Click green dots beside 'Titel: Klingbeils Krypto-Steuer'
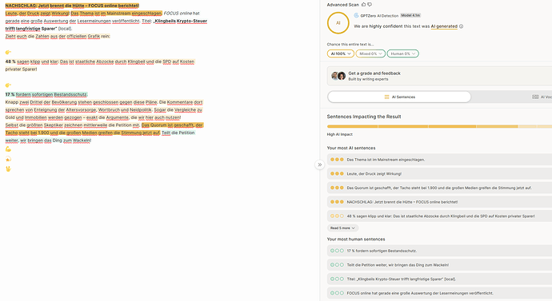Image resolution: width=552 pixels, height=301 pixels. click(337, 279)
